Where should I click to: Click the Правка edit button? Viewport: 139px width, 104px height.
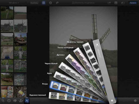(133, 3)
